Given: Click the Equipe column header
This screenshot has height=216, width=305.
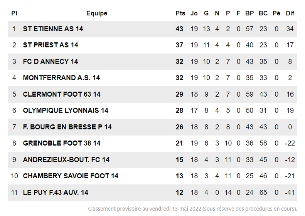Looking at the screenshot, I should coord(97,13).
